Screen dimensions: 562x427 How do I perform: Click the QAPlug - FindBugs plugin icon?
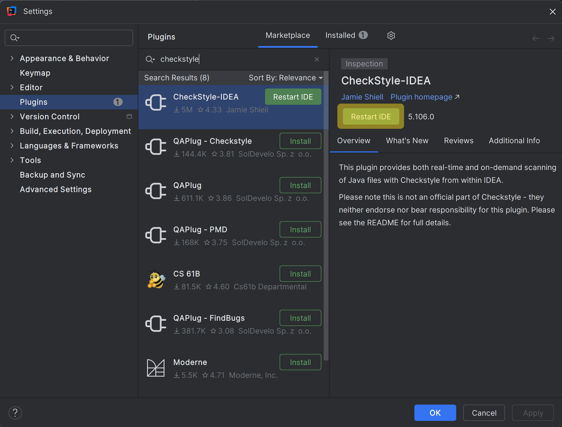click(x=156, y=324)
